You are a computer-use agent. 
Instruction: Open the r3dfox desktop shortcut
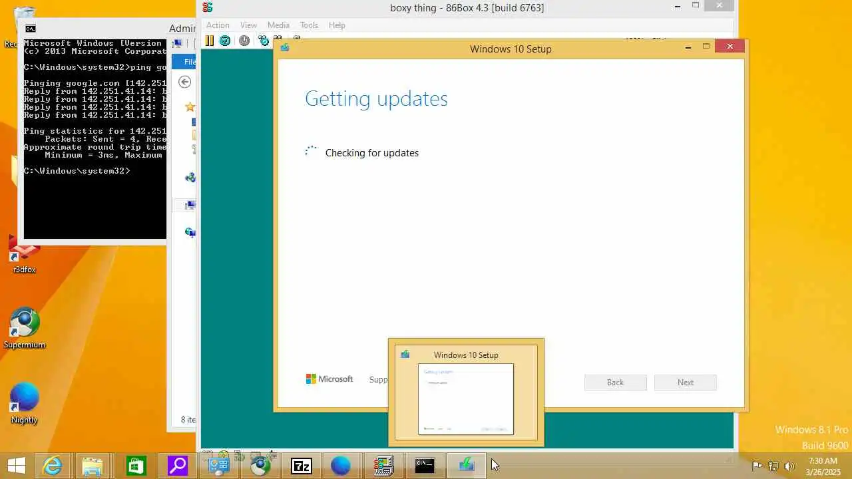[24, 256]
